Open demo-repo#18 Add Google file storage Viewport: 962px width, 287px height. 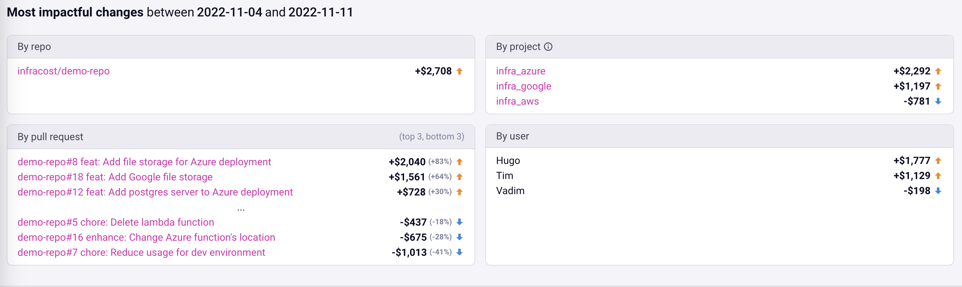point(115,177)
